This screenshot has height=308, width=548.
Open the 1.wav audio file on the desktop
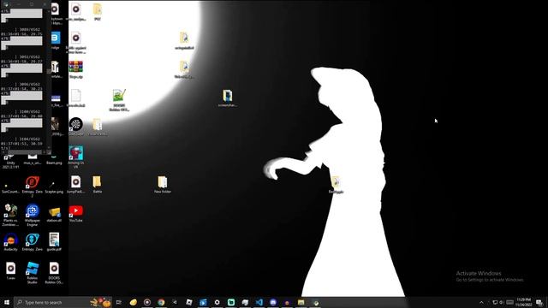pyautogui.click(x=10, y=271)
